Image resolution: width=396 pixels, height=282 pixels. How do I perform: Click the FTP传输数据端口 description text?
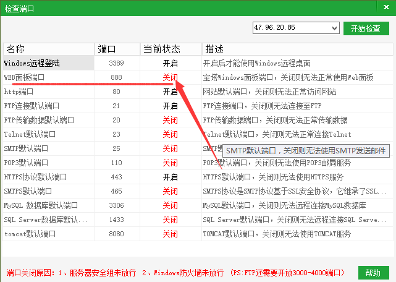click(x=275, y=120)
